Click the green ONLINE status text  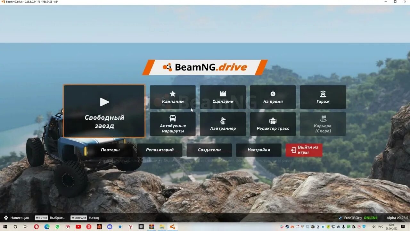click(371, 218)
